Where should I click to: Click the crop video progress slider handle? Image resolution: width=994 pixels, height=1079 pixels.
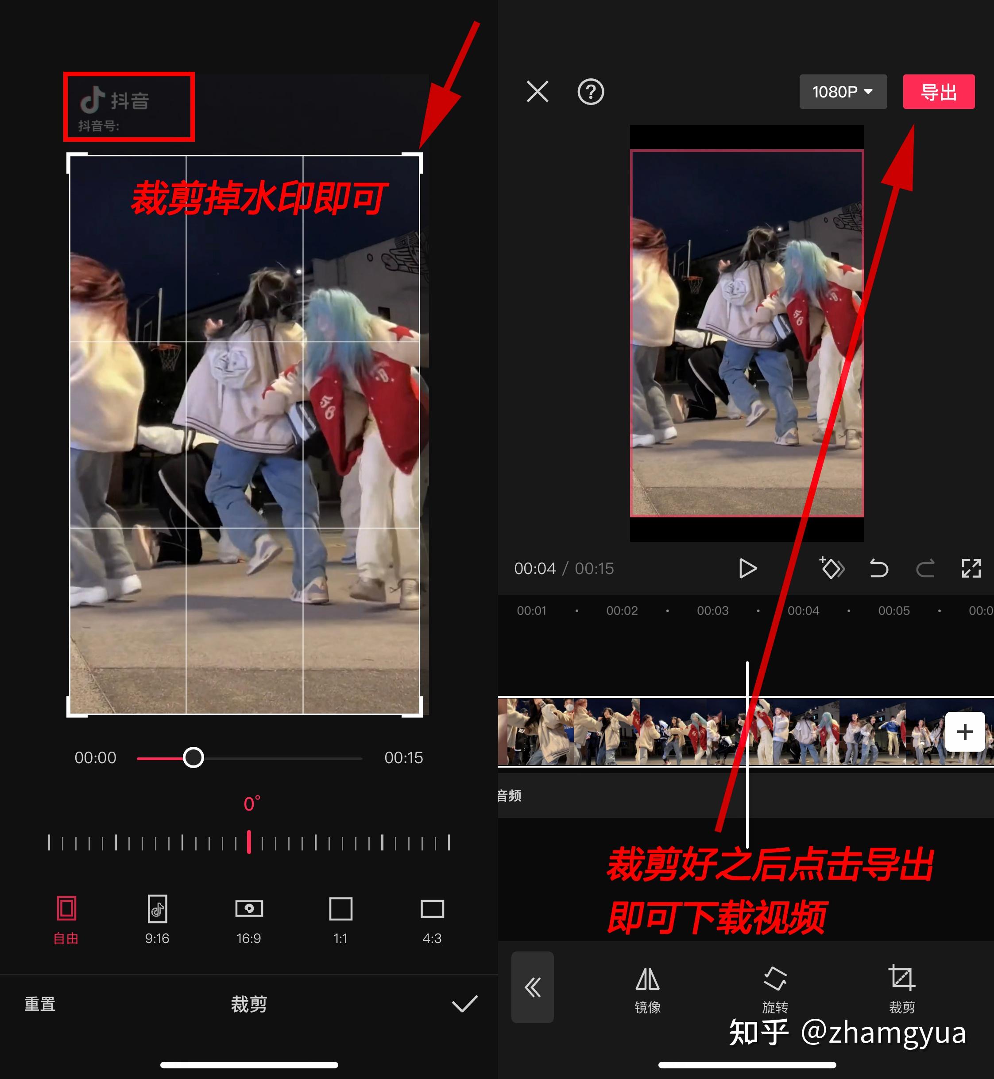pyautogui.click(x=193, y=758)
